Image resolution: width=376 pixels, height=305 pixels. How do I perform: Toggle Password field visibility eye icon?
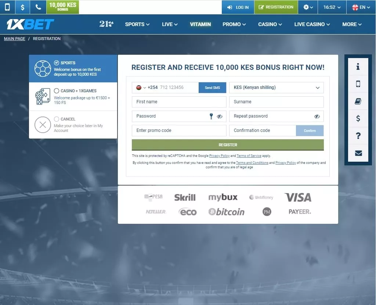pyautogui.click(x=220, y=116)
